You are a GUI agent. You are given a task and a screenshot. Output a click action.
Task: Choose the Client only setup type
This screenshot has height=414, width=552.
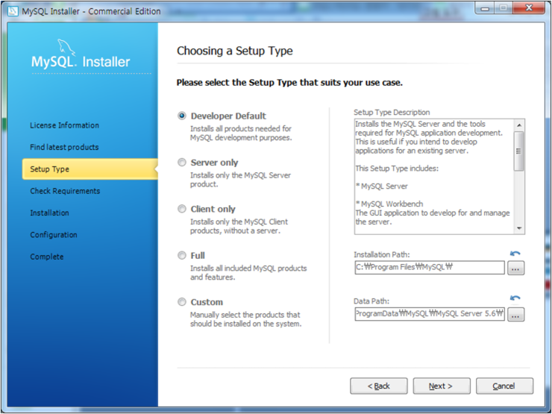tap(182, 209)
